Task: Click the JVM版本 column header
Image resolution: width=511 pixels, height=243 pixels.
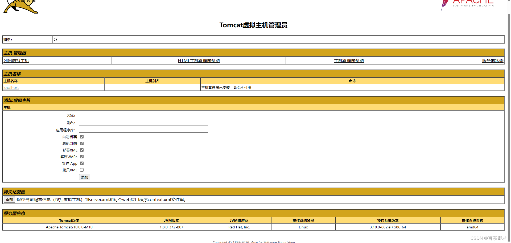Action: (x=171, y=220)
